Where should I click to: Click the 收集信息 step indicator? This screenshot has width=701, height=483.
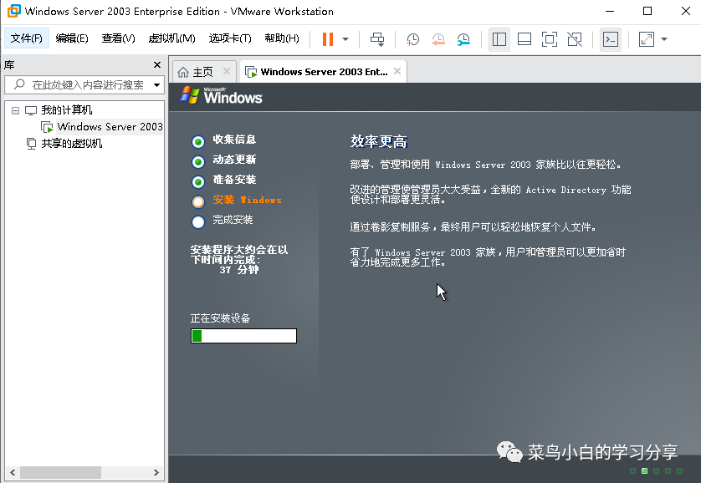[x=198, y=141]
